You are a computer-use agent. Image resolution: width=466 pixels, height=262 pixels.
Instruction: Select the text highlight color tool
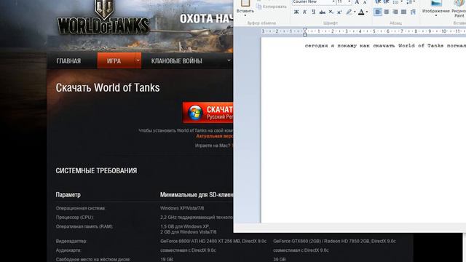click(x=349, y=12)
